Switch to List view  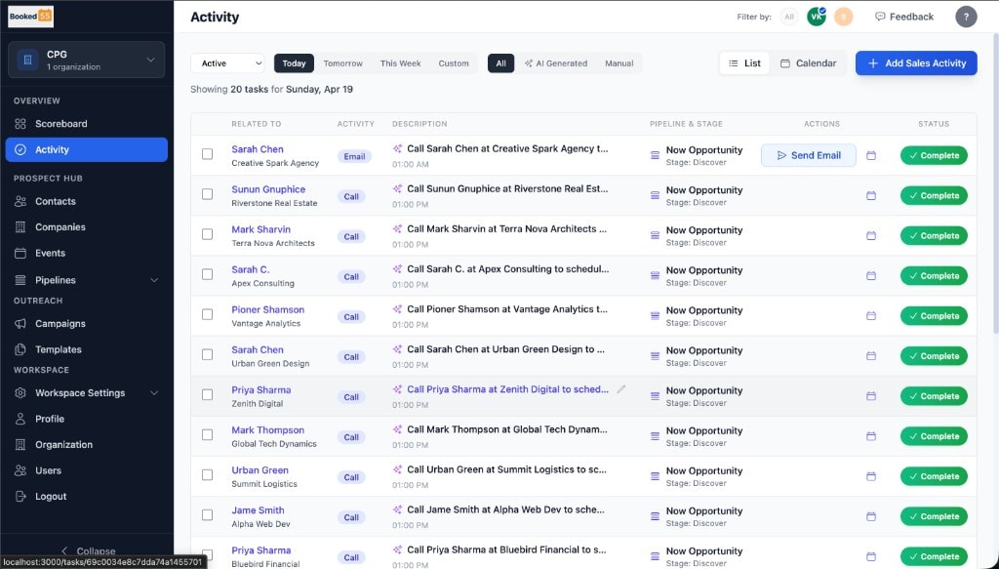(x=744, y=63)
